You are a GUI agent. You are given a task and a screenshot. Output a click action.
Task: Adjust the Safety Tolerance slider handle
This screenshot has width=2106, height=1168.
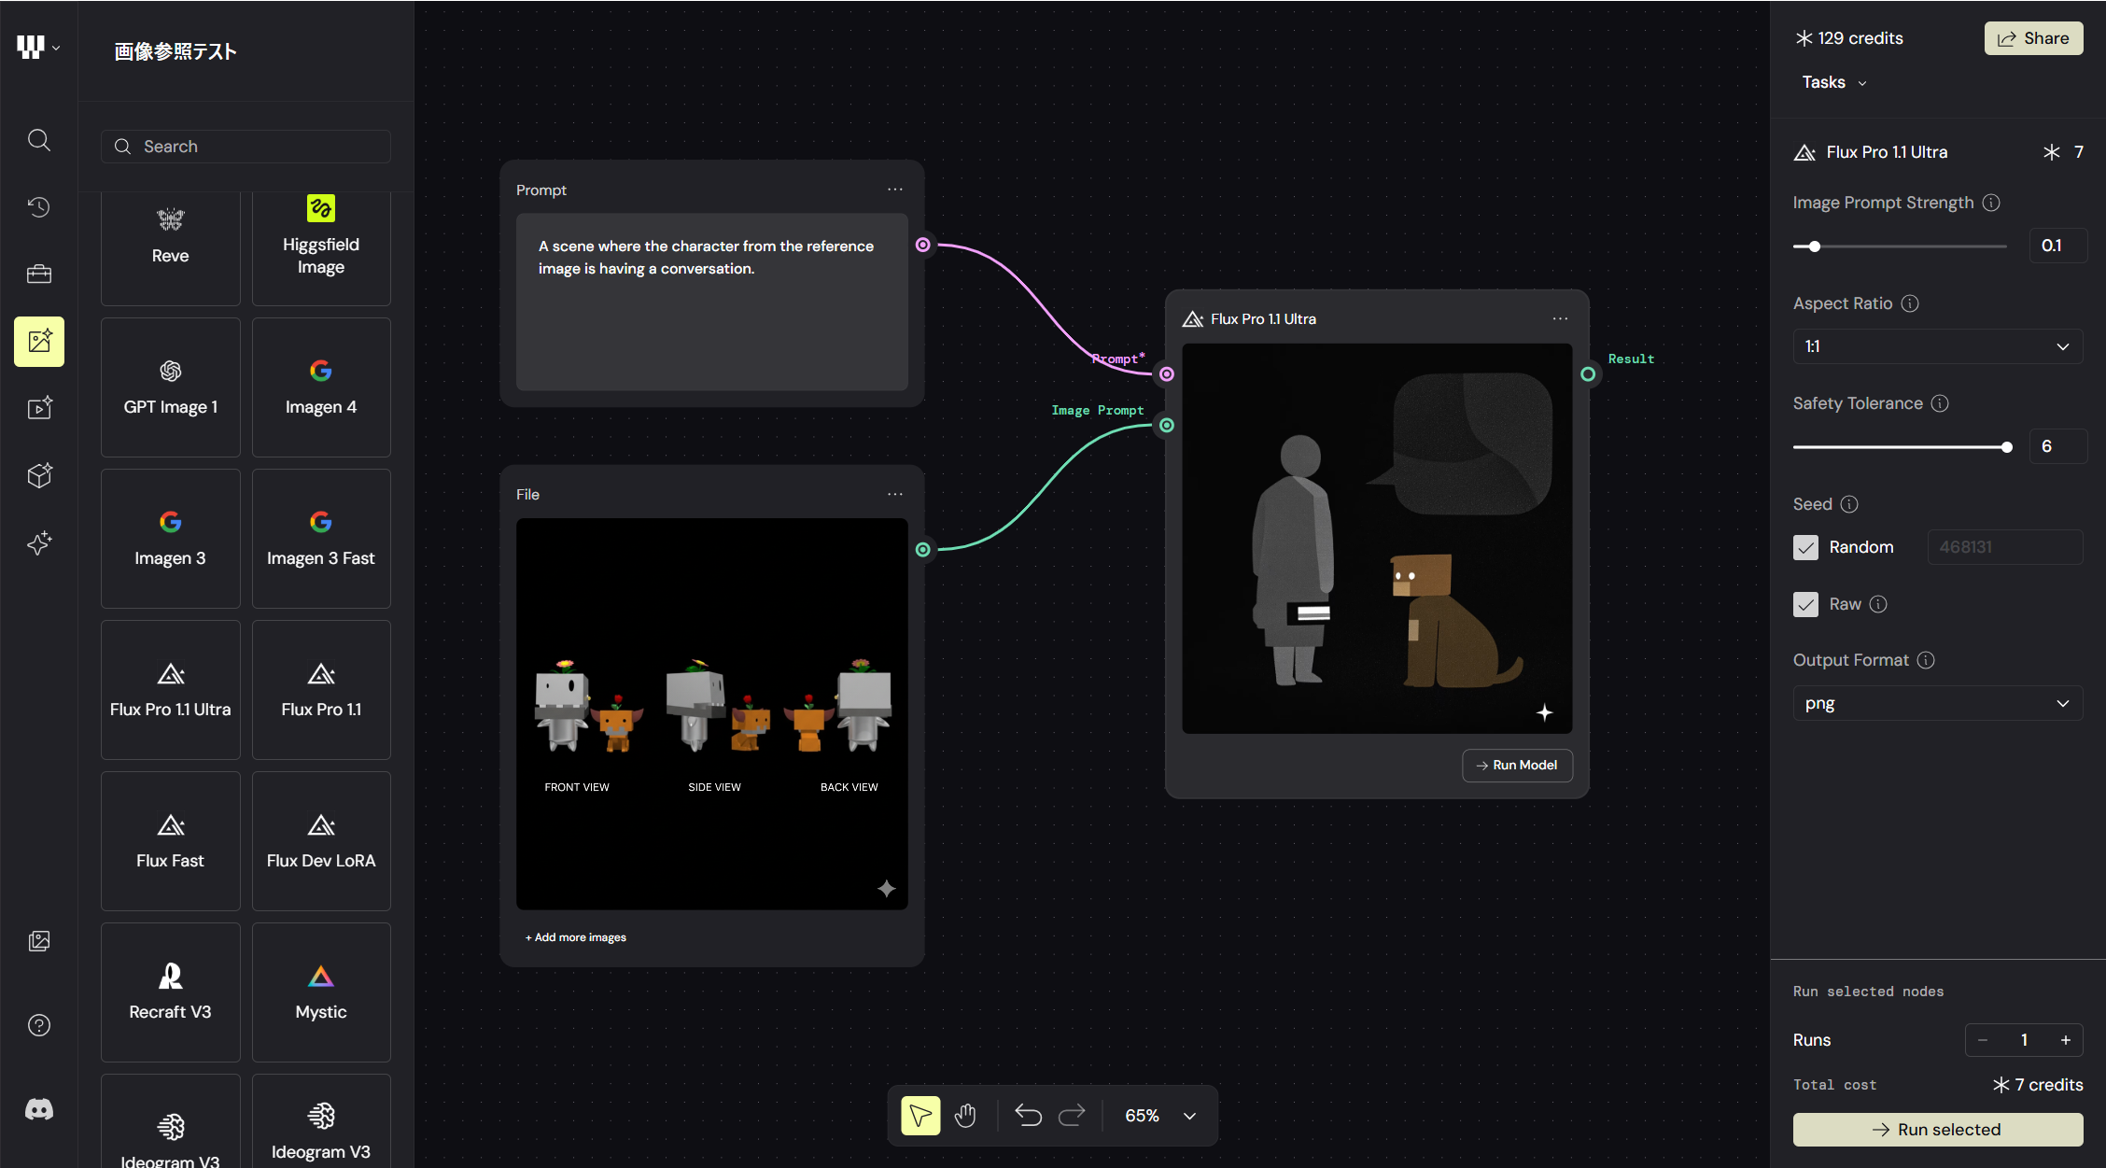[x=2007, y=447]
